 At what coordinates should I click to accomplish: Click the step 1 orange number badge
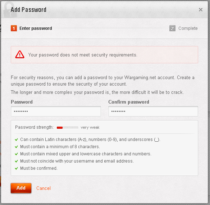coord(14,28)
